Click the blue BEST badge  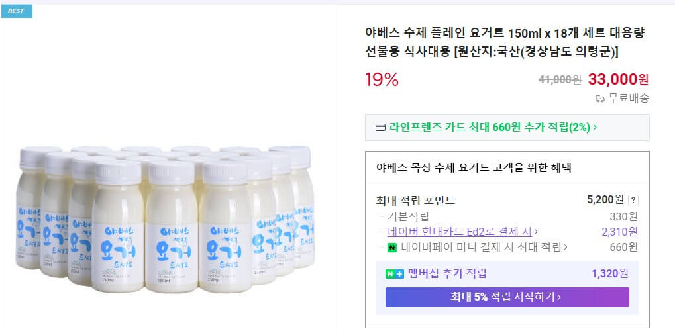17,11
